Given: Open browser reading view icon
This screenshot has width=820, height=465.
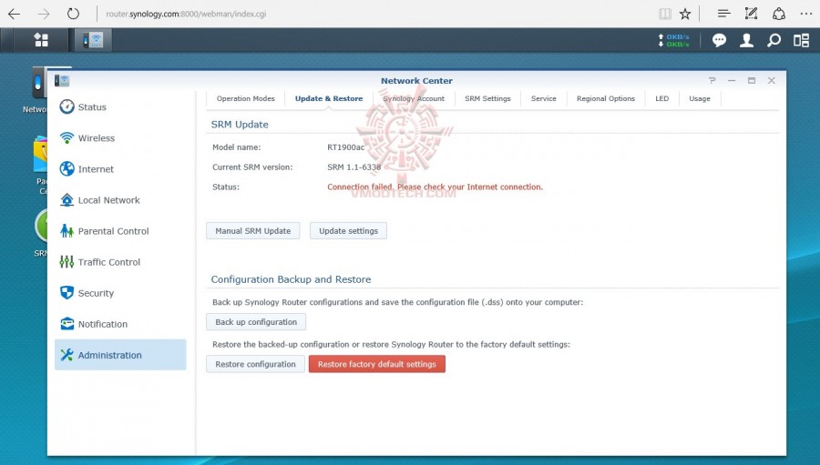Looking at the screenshot, I should coord(665,15).
